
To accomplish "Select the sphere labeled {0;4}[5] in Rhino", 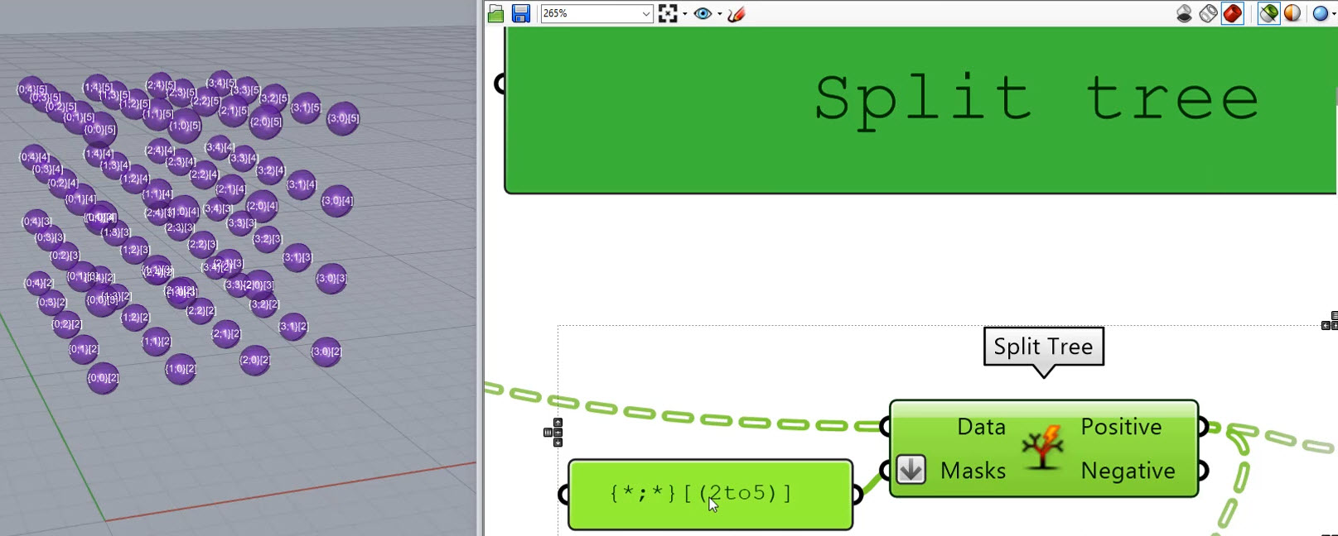I will pos(31,89).
